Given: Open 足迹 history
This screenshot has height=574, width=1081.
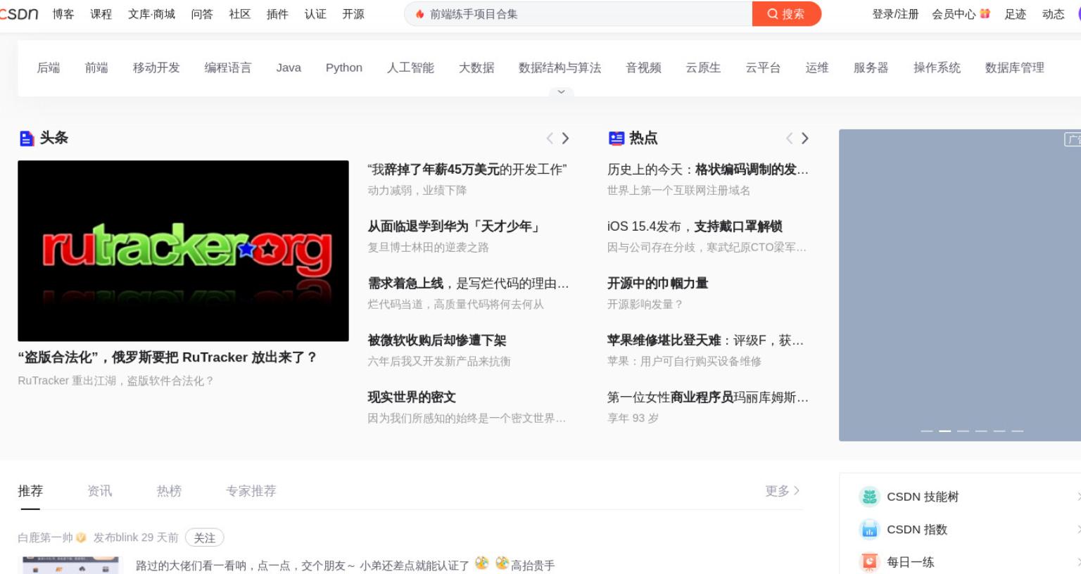Looking at the screenshot, I should pos(1016,14).
